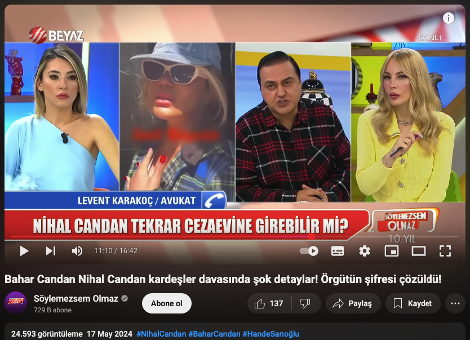Click the 137 like count

pyautogui.click(x=276, y=303)
